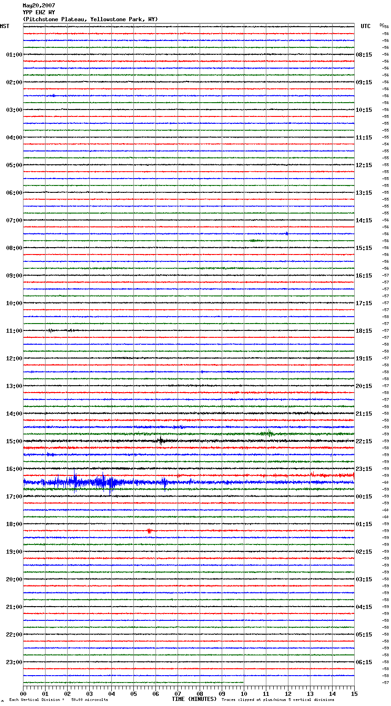The width and height of the screenshot is (391, 706).
Task: Select the station code YPP EHZ WY
Action: pyautogui.click(x=39, y=12)
